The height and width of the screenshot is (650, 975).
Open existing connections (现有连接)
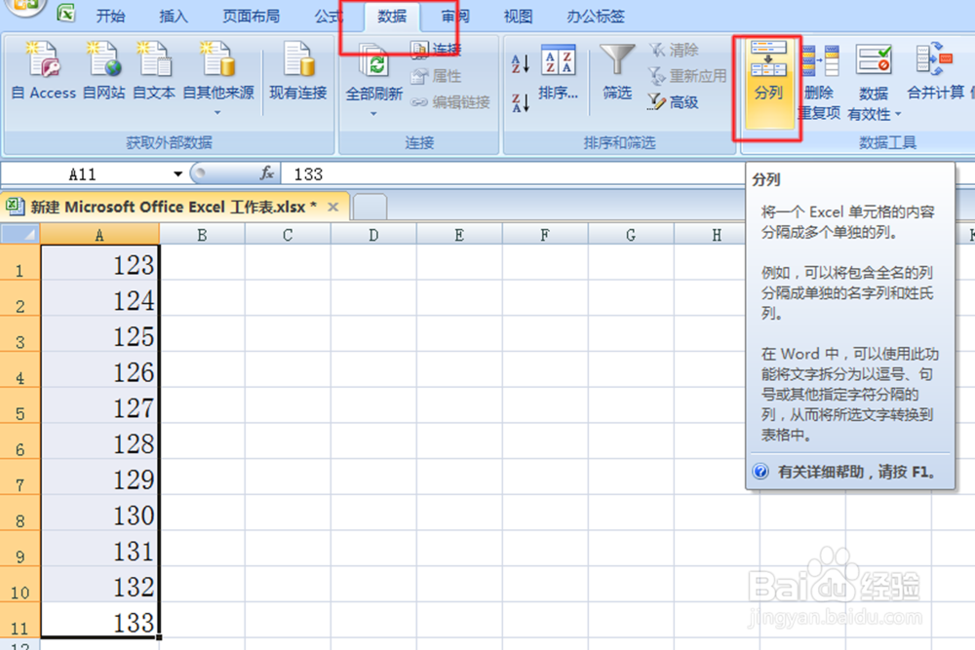coord(297,71)
